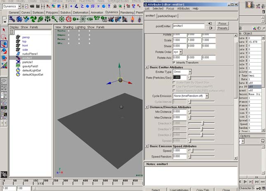266x191 pixels.
Task: Click the trash can icon at right
Action: pos(263,12)
